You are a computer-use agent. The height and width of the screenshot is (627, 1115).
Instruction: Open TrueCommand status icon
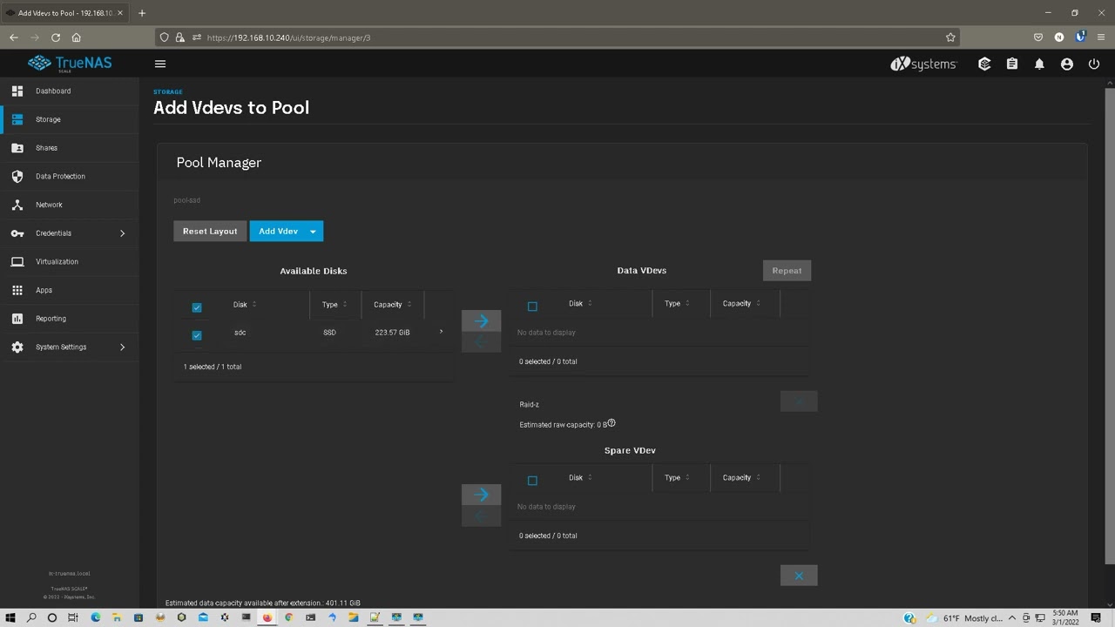click(984, 64)
